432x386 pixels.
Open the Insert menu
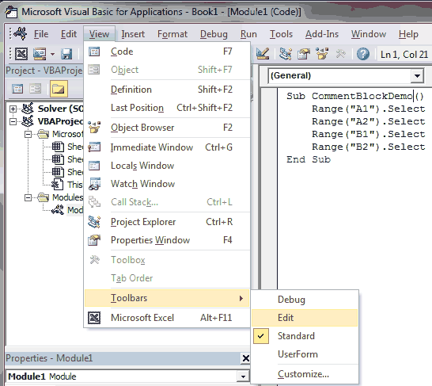pyautogui.click(x=133, y=34)
